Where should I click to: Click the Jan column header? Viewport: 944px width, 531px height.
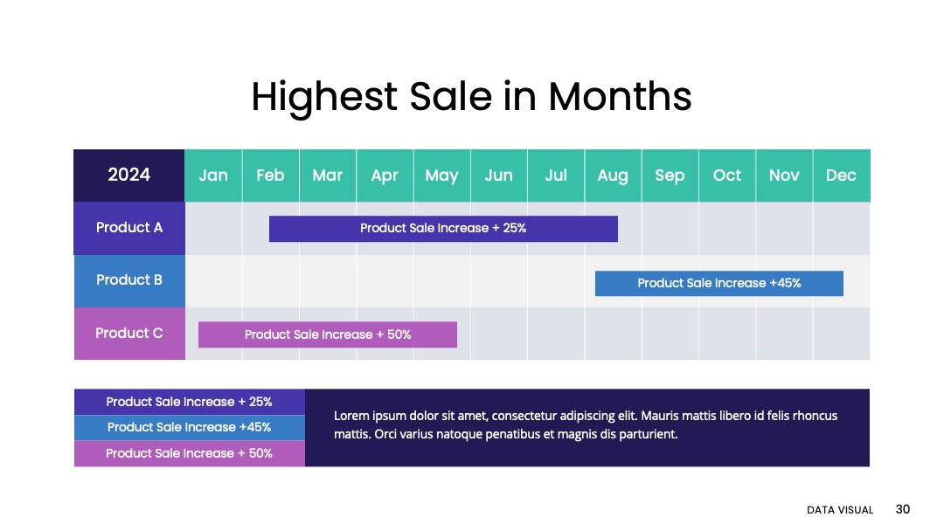click(x=213, y=175)
